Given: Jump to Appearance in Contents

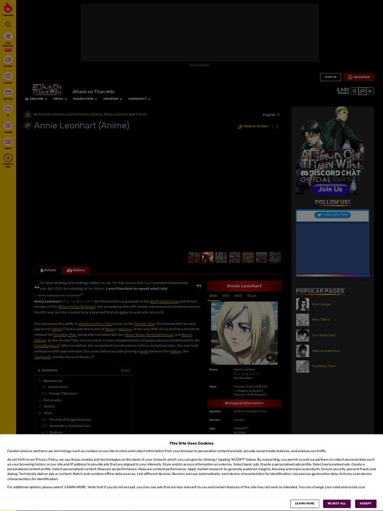Looking at the screenshot, I should coord(52,381).
